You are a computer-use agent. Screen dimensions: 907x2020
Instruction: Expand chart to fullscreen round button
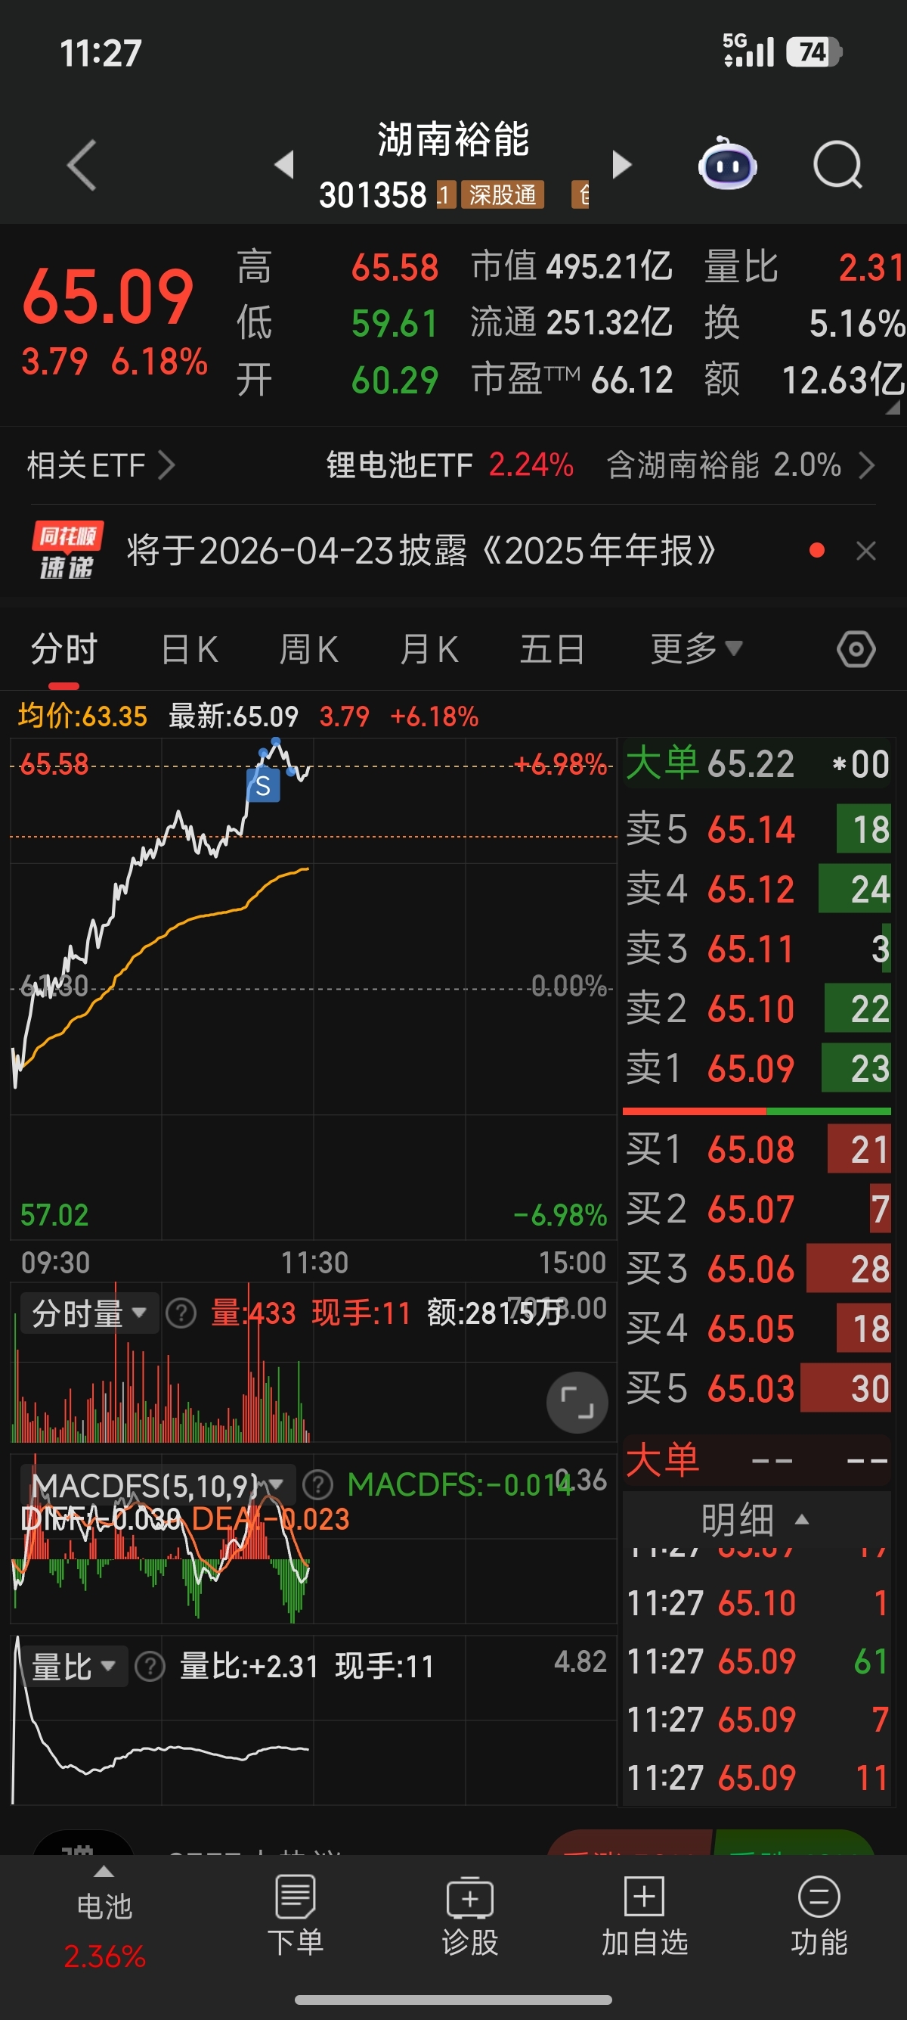click(x=577, y=1402)
